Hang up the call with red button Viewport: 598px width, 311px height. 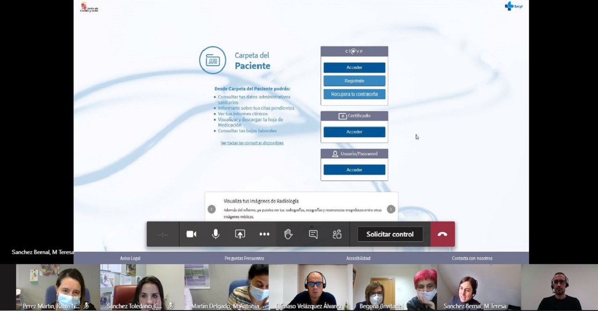click(443, 234)
